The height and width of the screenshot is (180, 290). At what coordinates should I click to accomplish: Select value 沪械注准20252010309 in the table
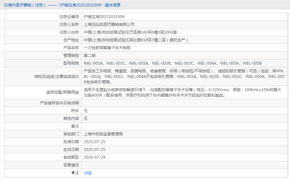click(x=104, y=17)
